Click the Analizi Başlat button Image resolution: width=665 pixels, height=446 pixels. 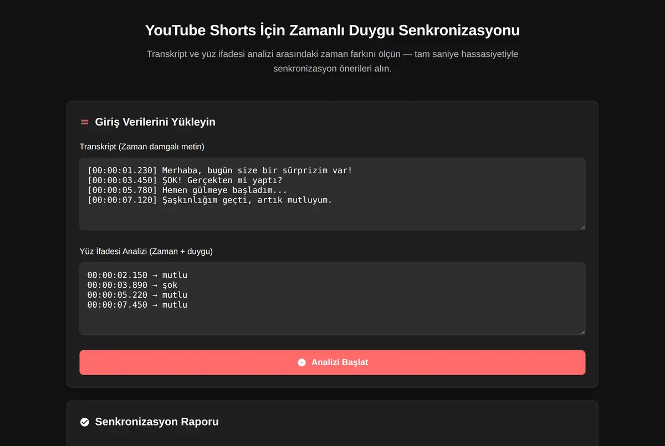tap(332, 362)
